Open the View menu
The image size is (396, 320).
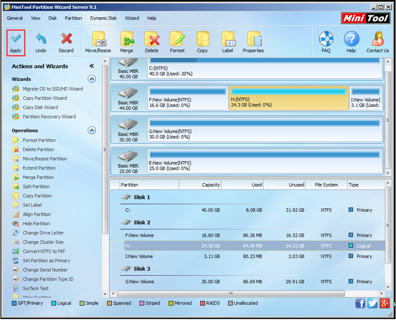(36, 18)
